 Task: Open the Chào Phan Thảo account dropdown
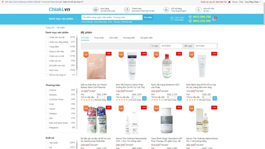click(x=252, y=2)
